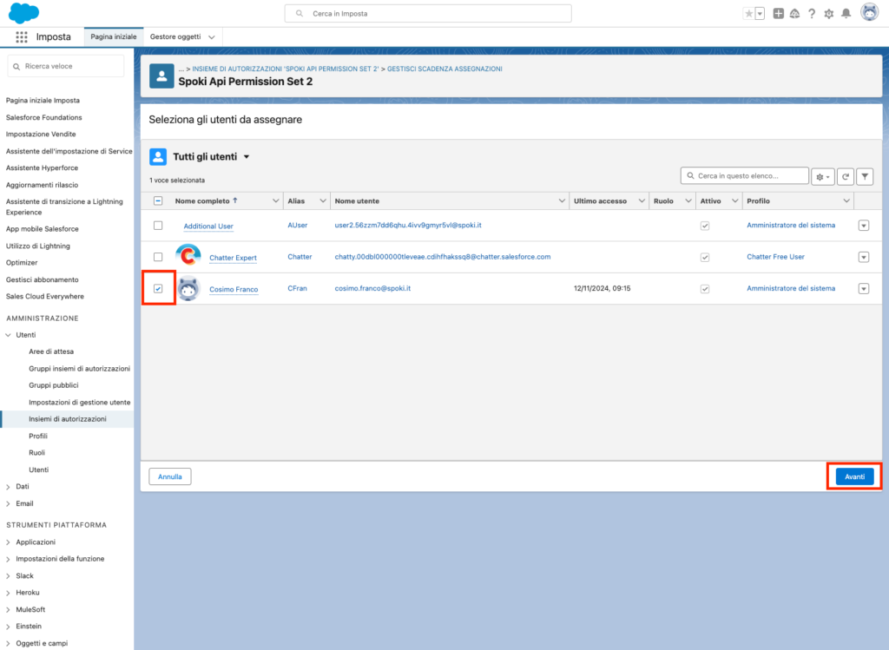Open the help question mark icon

pos(812,14)
